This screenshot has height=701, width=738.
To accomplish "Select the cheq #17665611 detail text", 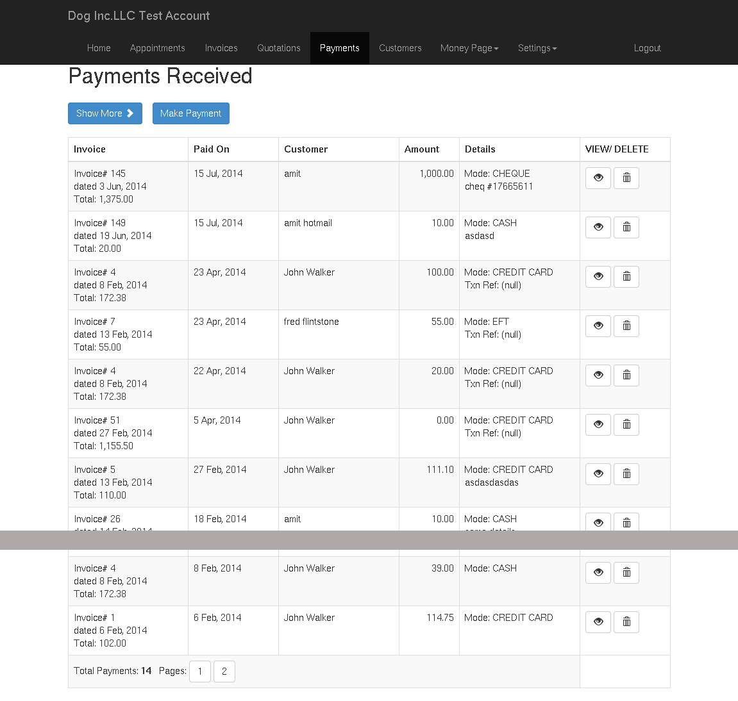I will (499, 186).
